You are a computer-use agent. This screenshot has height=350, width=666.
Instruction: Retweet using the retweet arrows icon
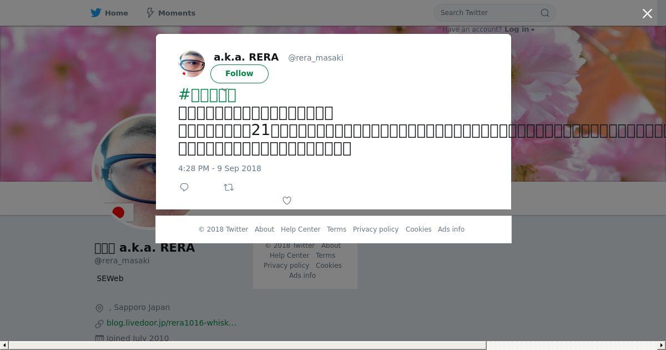pos(229,187)
